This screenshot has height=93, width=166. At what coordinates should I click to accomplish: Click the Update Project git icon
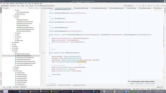(151, 6)
